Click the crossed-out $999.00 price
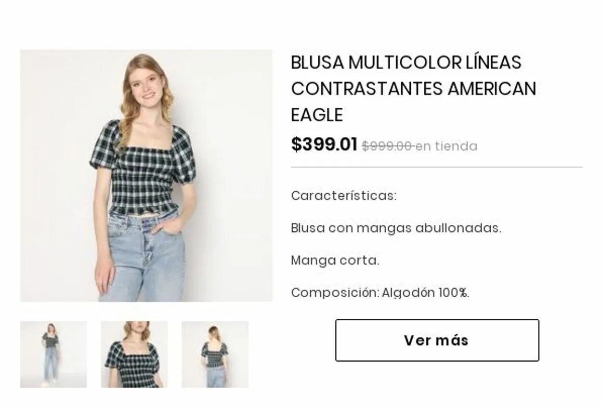 (387, 146)
